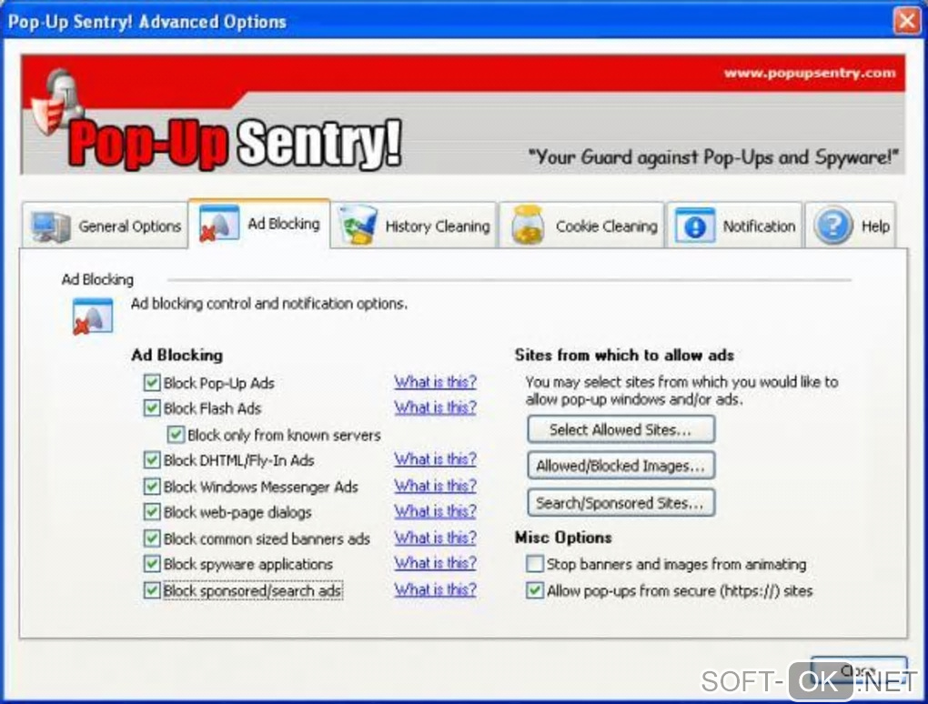
Task: Open the Cookie Cleaning tab
Action: coord(581,226)
